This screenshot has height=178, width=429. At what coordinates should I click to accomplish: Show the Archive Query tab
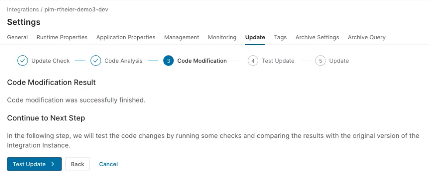click(x=367, y=38)
